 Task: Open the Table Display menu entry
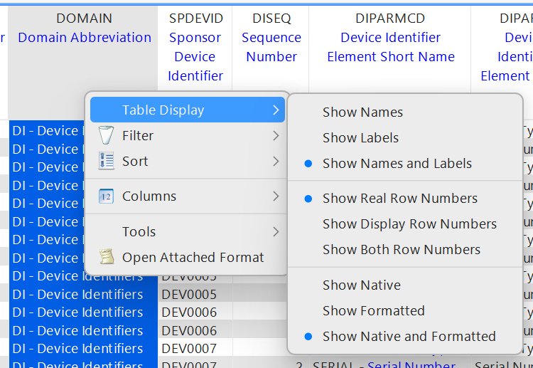tap(188, 110)
